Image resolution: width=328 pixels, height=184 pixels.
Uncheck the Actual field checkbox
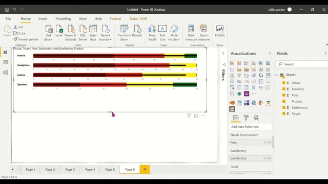[x=284, y=83]
